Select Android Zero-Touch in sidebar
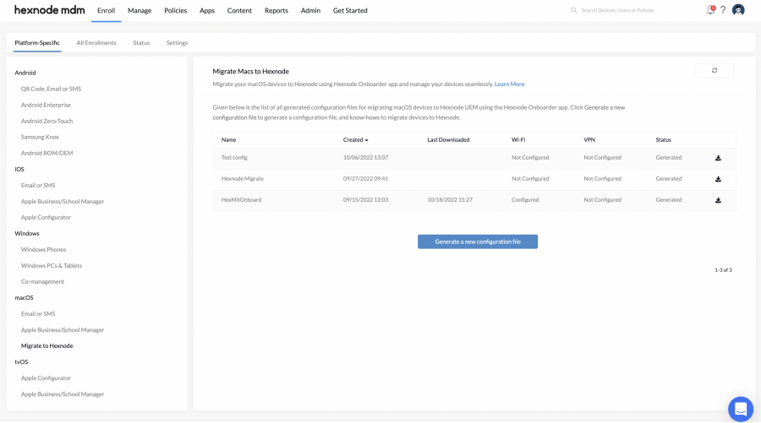 47,121
